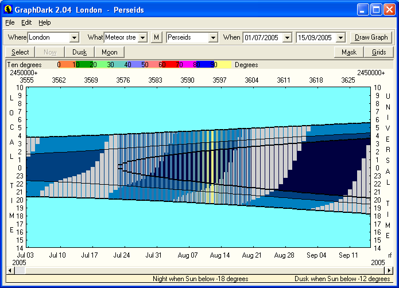399x288 pixels.
Task: Click the right arrow of horizontal scrollbar
Action: coord(390,270)
